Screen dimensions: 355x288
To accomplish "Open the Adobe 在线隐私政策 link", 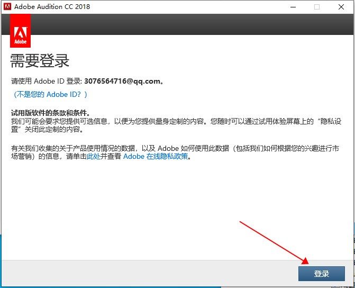I will (x=156, y=156).
